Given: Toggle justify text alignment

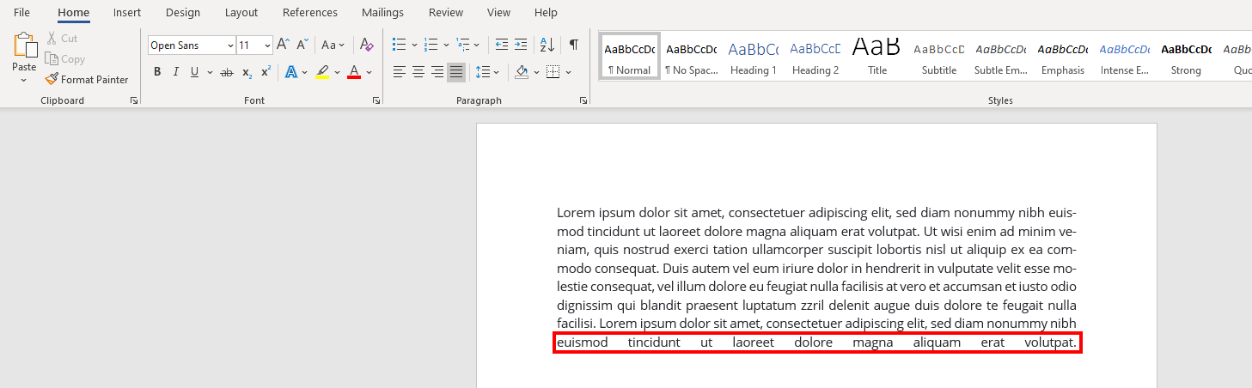Looking at the screenshot, I should [x=456, y=72].
